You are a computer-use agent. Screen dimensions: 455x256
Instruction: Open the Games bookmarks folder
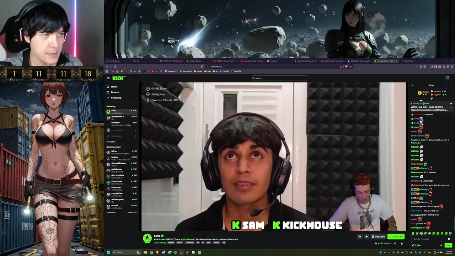point(198,71)
